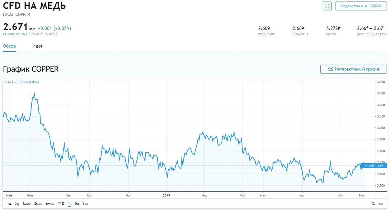This screenshot has width=389, height=210.
Task: Click the 2.669 ПРЕД. ЗАКР. value
Action: tap(264, 28)
